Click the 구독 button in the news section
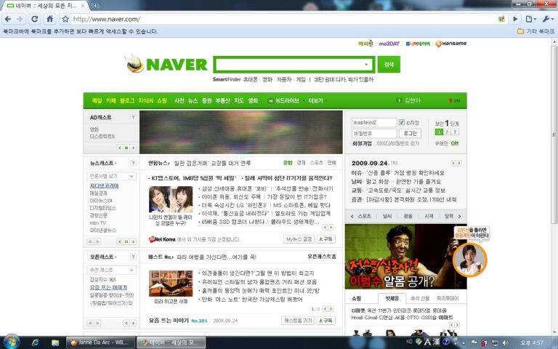 [x=325, y=239]
